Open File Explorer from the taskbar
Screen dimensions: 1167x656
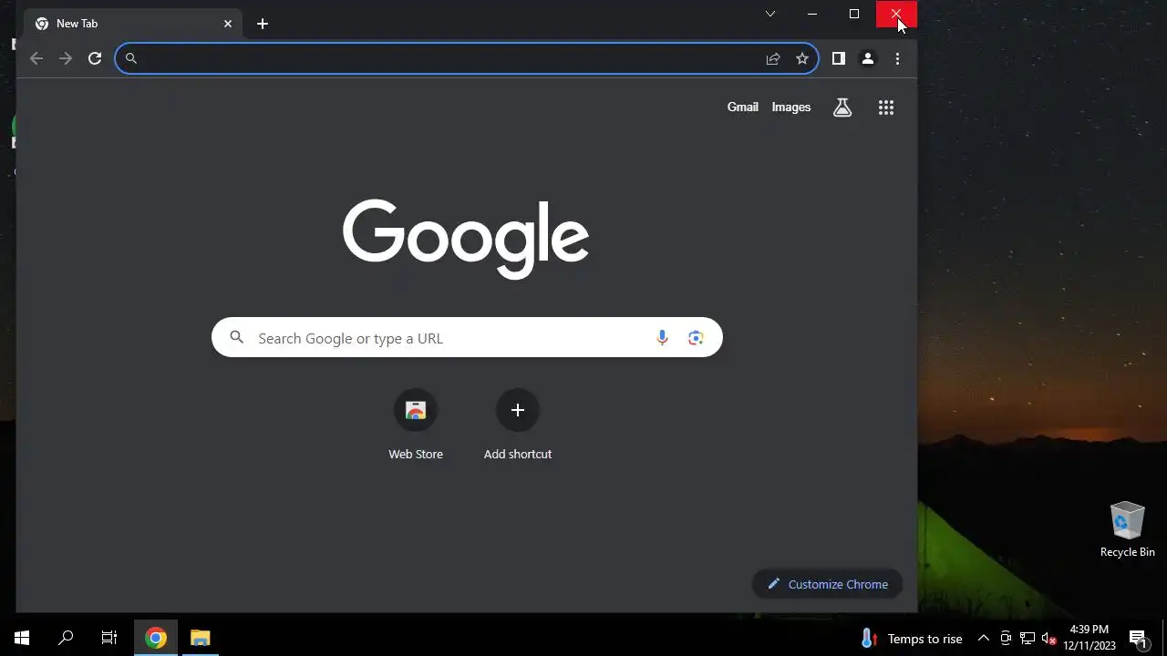(200, 638)
